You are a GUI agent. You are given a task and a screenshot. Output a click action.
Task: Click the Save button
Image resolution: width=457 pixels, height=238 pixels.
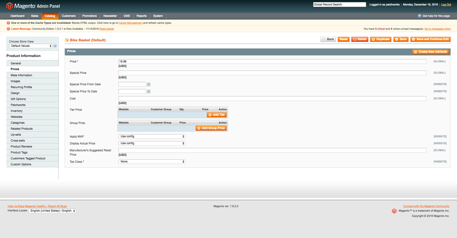[x=401, y=39]
